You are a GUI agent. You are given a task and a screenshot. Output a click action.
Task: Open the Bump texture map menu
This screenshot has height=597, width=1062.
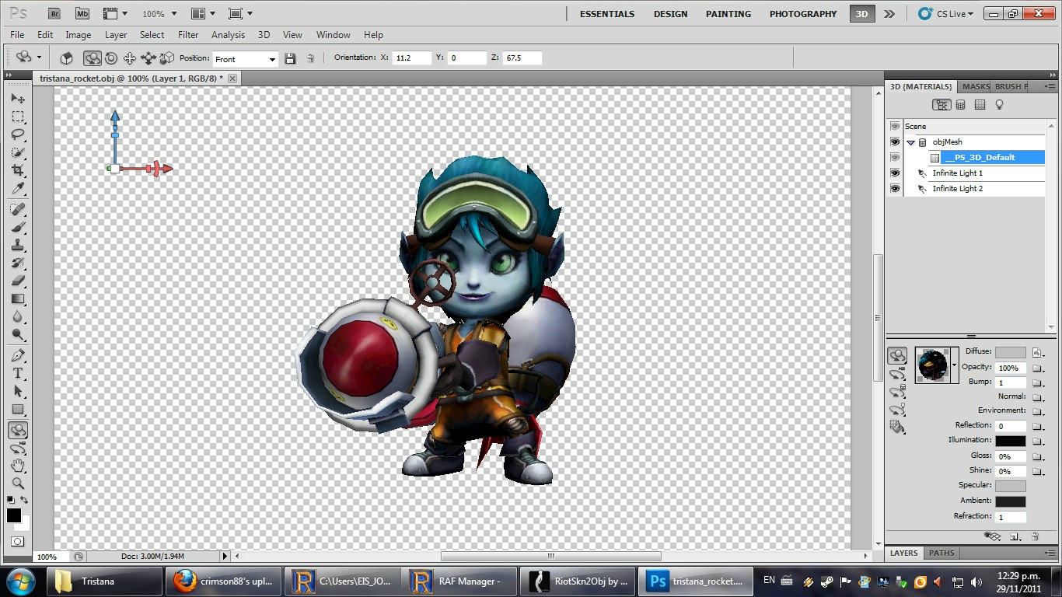tap(1037, 383)
